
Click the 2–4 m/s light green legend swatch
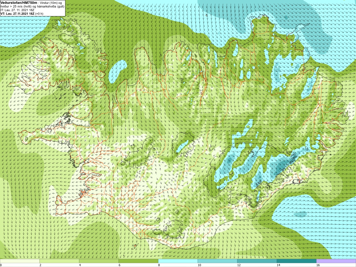pyautogui.click(x=59, y=261)
